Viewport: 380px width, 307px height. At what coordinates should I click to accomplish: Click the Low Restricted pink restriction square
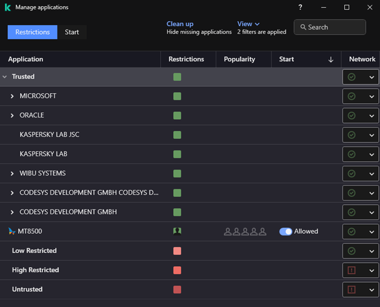[x=177, y=251]
